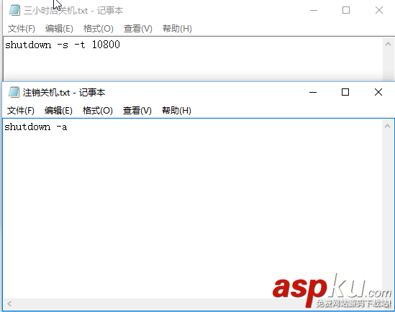Viewport: 395px width, 312px height.
Task: Minimize the 注销关机.txt Notepad window
Action: pyautogui.click(x=313, y=92)
